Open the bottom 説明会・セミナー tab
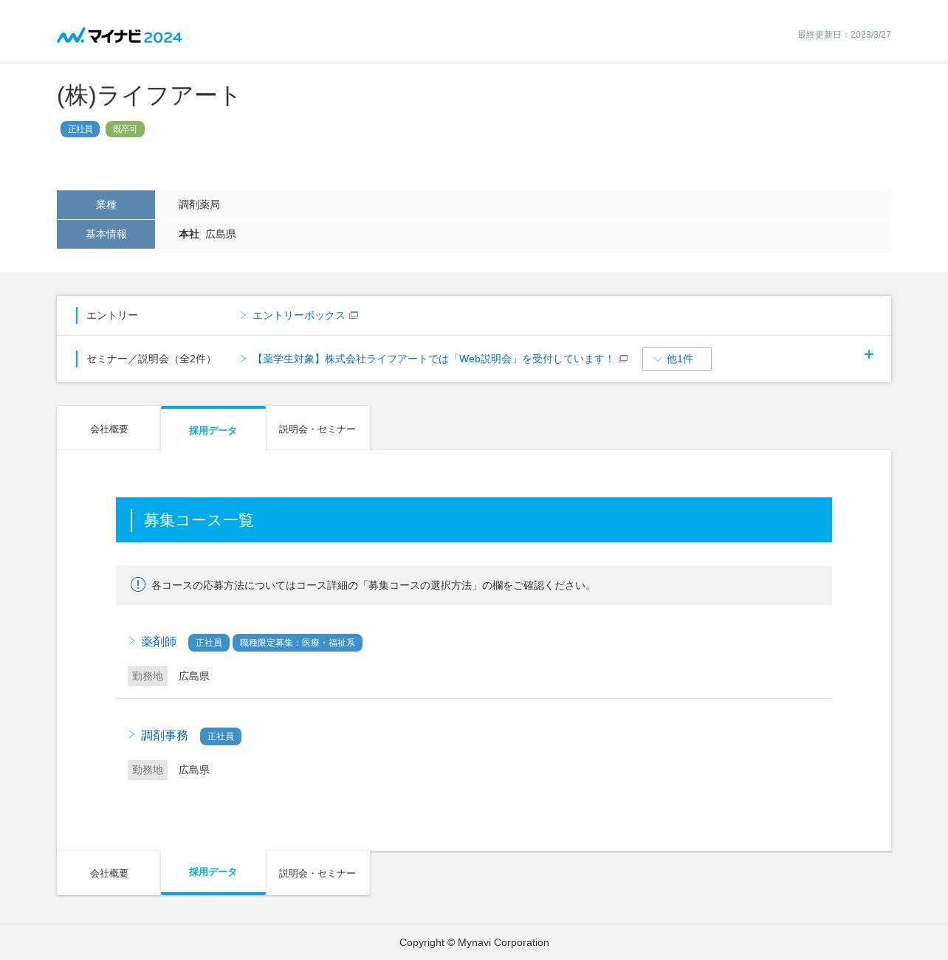The image size is (948, 960). (318, 873)
